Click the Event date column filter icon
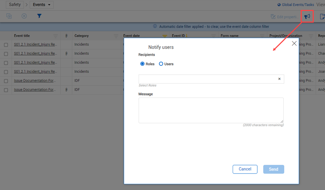325x190 pixels. pyautogui.click(x=165, y=36)
